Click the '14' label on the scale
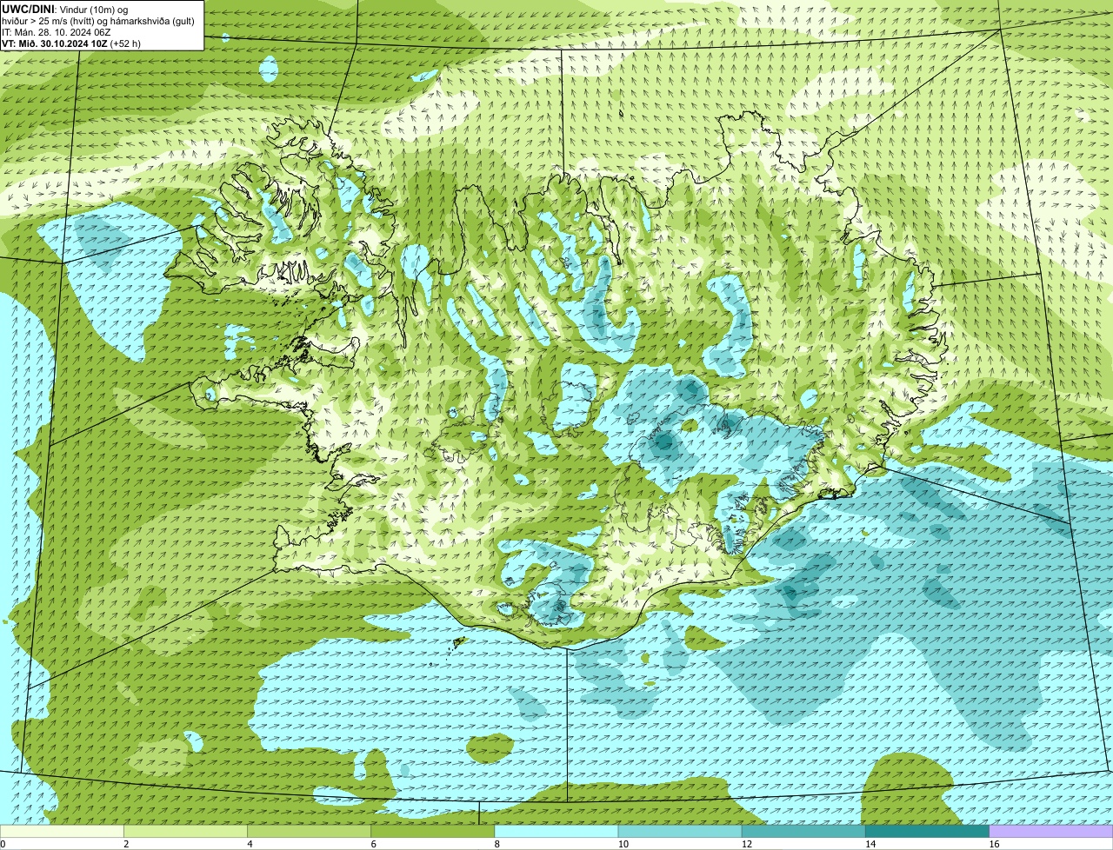Viewport: 1113px width, 850px height. click(x=870, y=844)
